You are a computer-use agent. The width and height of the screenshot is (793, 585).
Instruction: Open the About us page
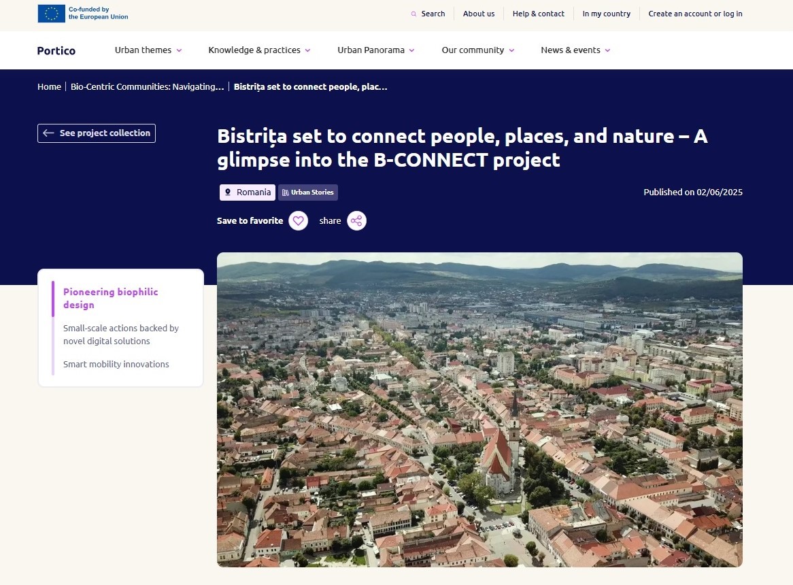click(479, 14)
